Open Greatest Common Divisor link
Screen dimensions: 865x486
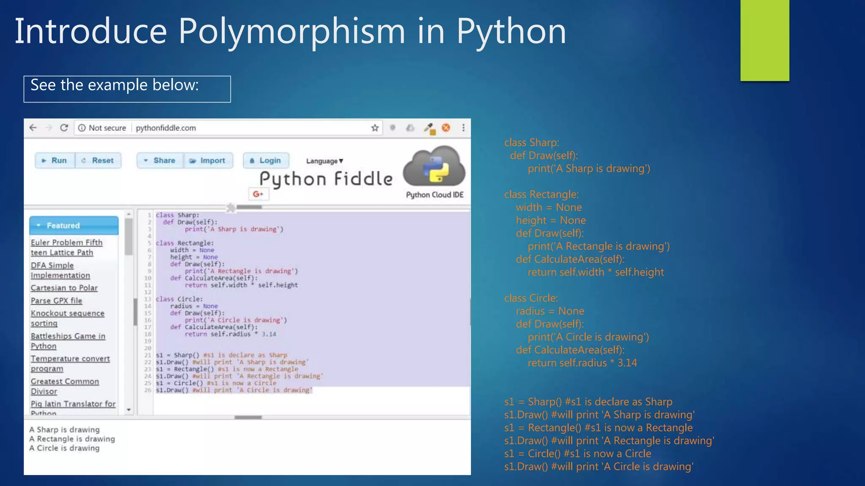tap(65, 386)
